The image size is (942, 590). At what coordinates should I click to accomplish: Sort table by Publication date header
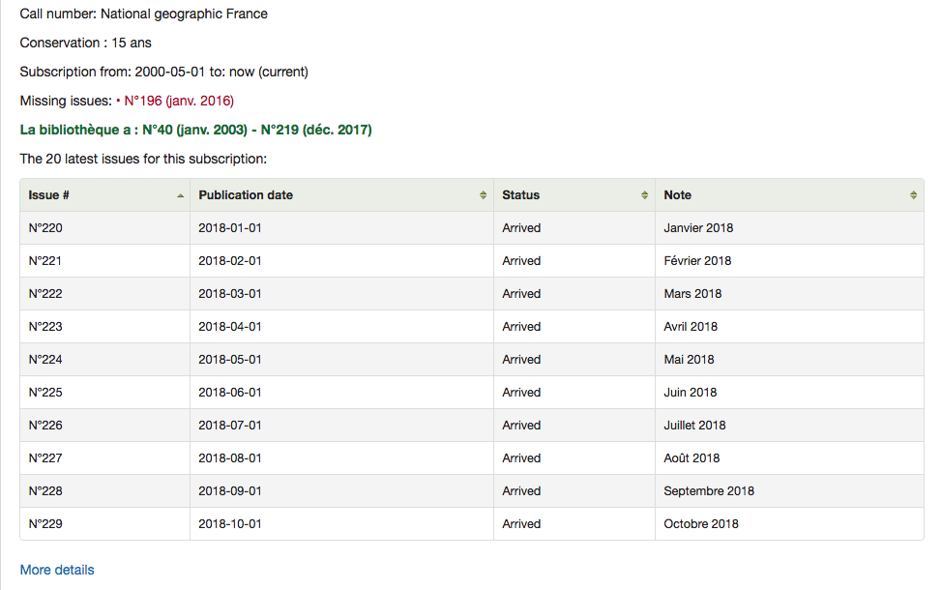pos(246,195)
